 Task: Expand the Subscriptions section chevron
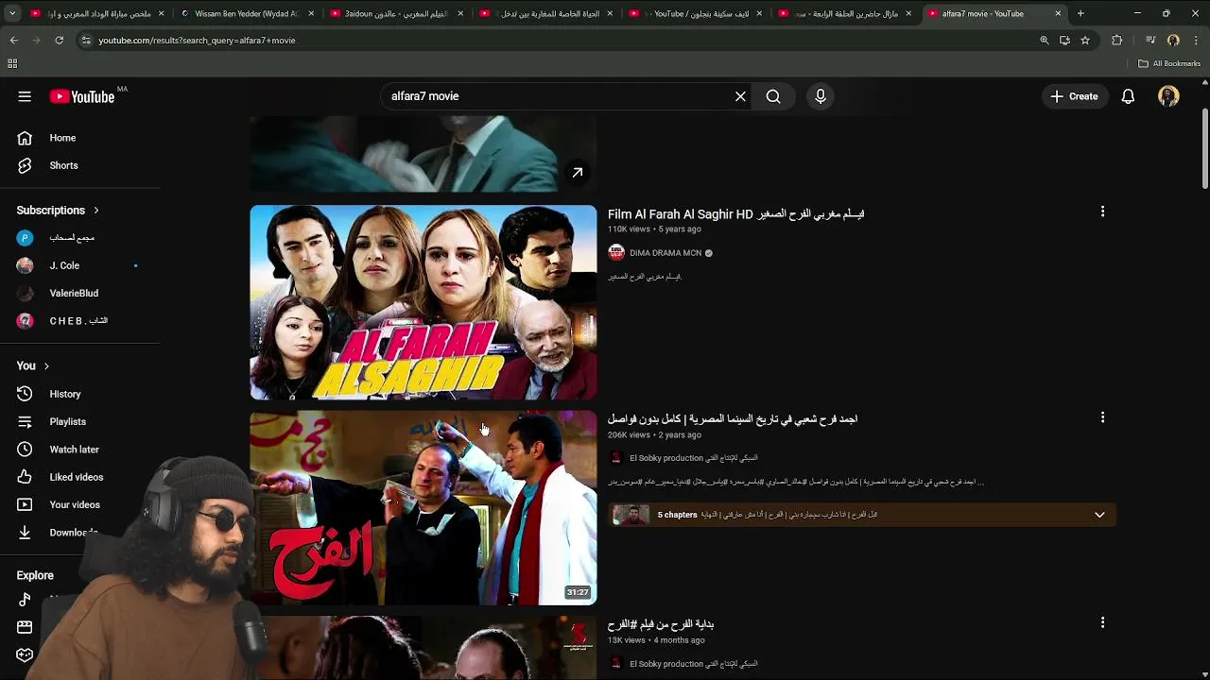point(96,211)
